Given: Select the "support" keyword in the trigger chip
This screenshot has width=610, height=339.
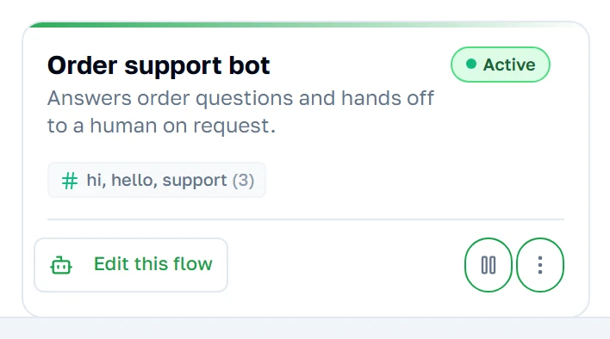Looking at the screenshot, I should point(195,181).
